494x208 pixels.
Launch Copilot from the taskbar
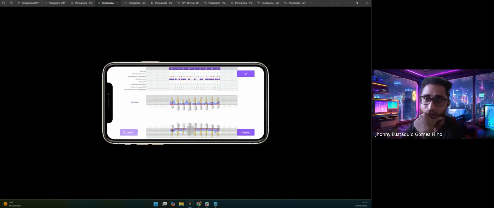[173, 204]
